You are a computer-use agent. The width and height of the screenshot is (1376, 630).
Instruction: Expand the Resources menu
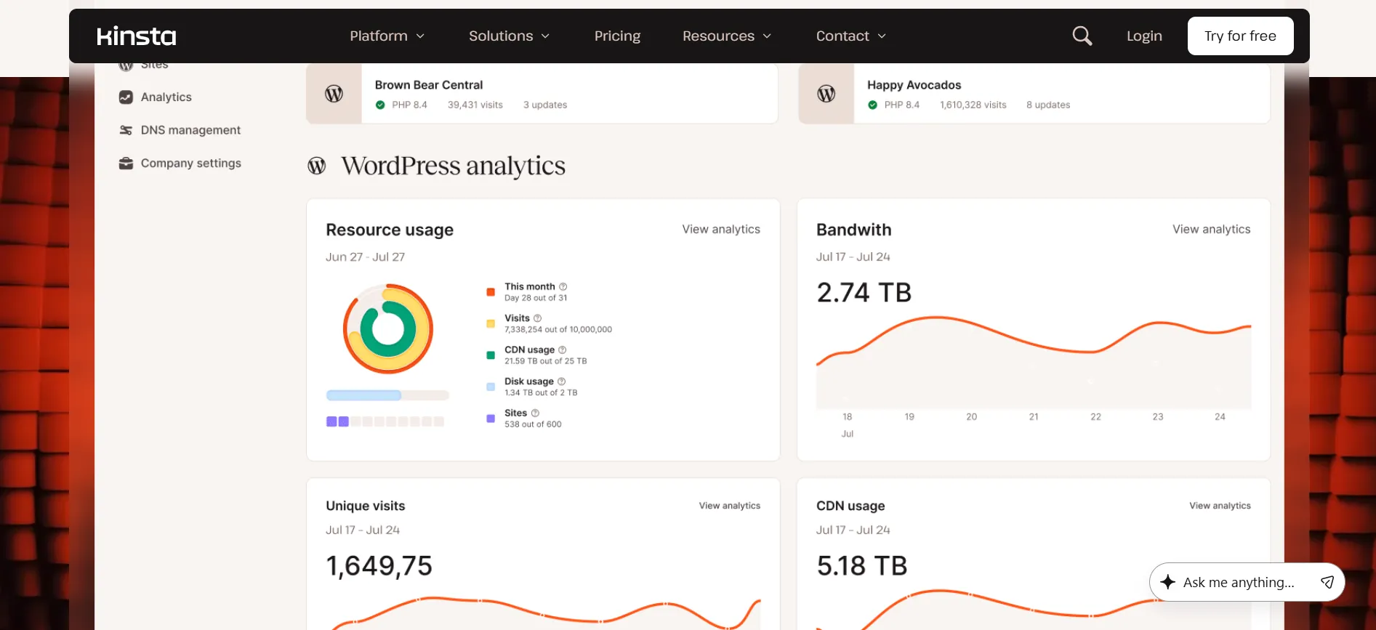click(x=726, y=36)
